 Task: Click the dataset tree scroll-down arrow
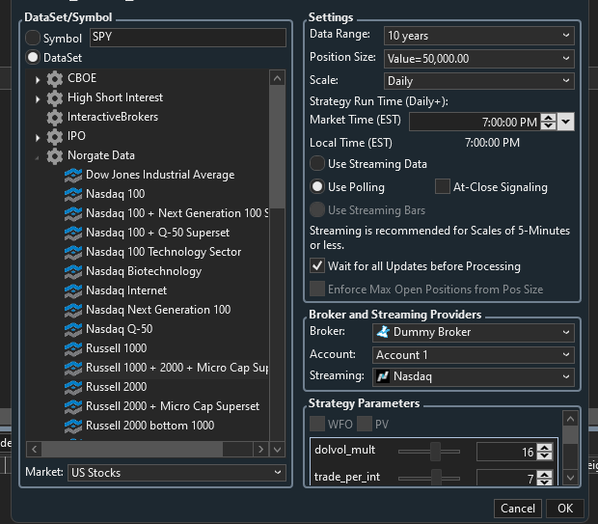(x=277, y=449)
